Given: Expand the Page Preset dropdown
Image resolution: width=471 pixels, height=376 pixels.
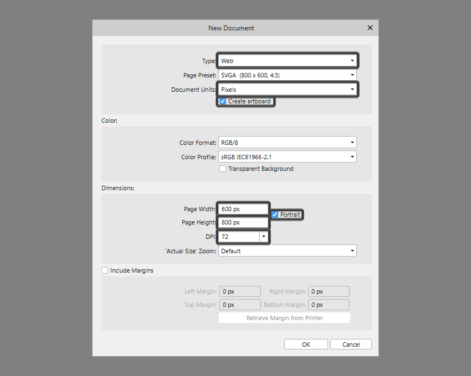Looking at the screenshot, I should (287, 75).
